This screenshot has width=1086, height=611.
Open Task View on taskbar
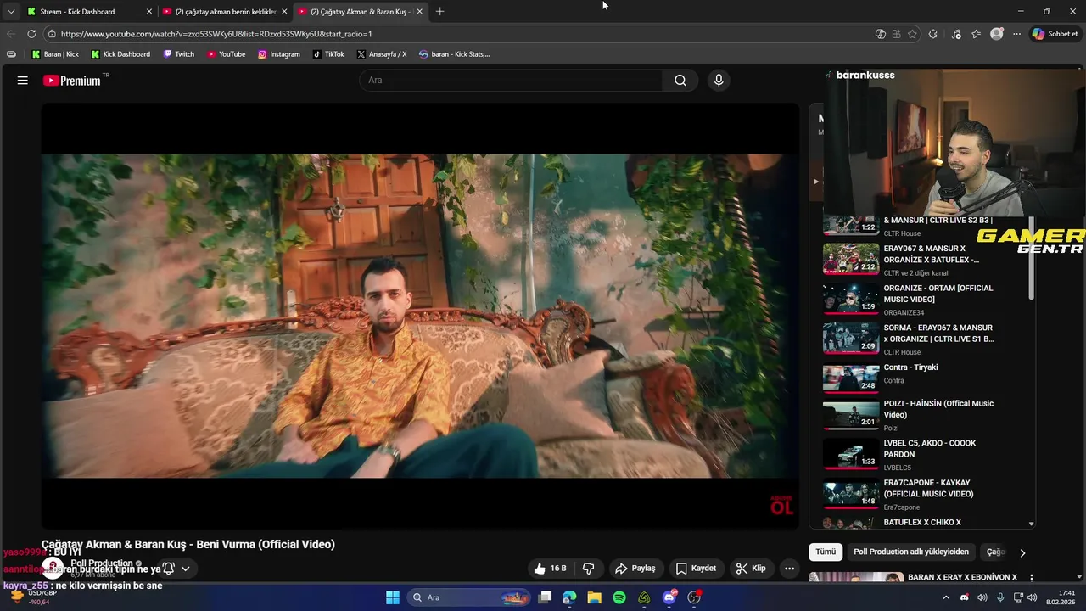pyautogui.click(x=545, y=597)
